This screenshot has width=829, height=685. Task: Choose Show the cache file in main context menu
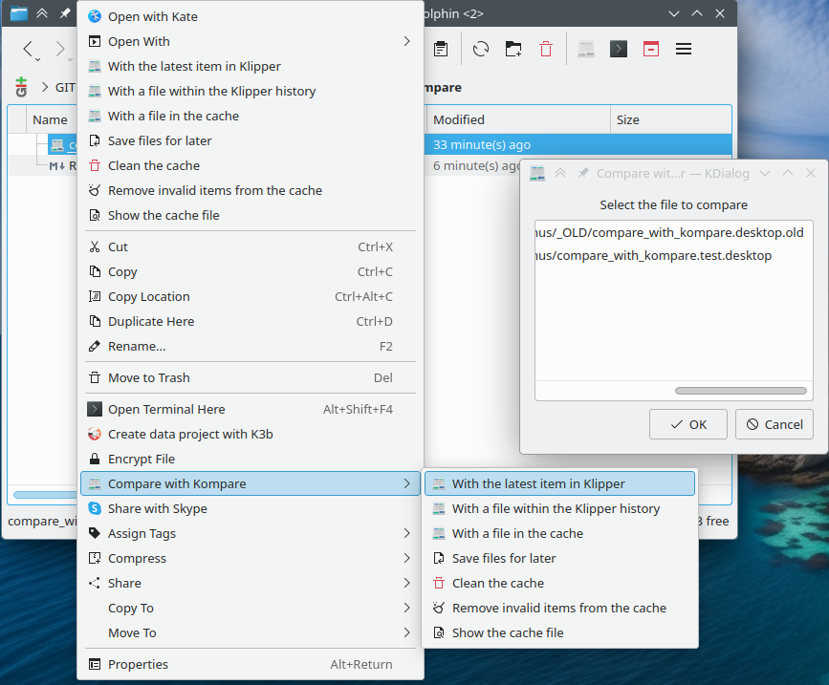(x=251, y=216)
